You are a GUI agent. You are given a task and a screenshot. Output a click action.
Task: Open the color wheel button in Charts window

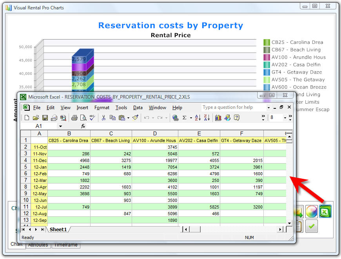312,211
